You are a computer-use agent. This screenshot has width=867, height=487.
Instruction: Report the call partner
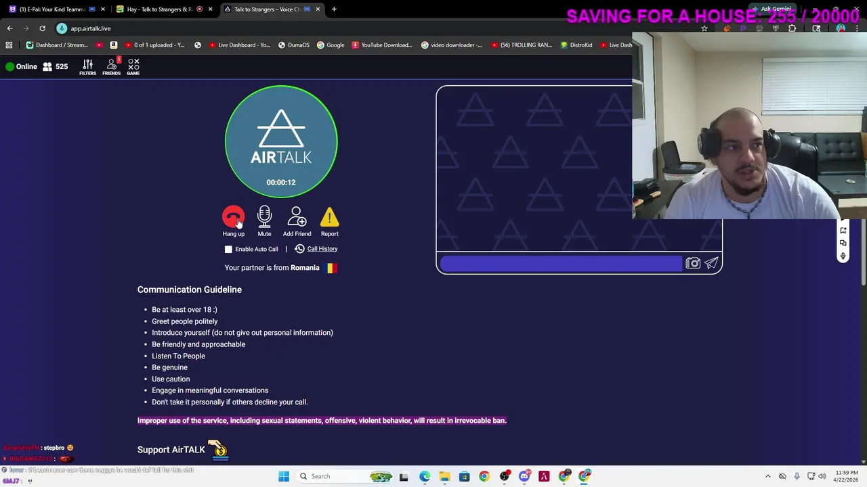click(x=329, y=217)
